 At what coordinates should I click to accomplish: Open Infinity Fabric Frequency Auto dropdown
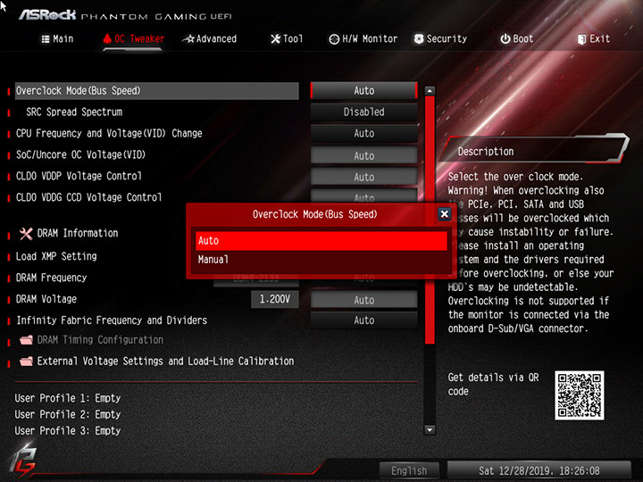pyautogui.click(x=363, y=320)
